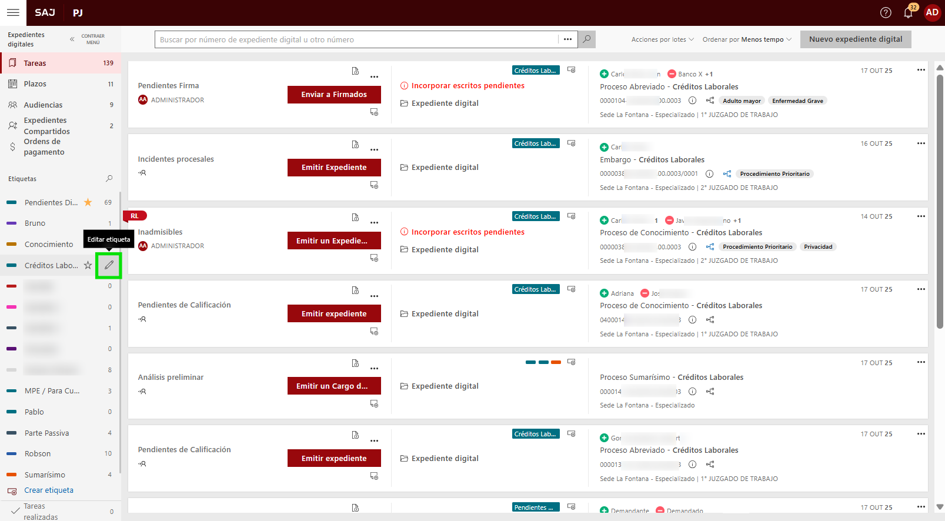Open the help question mark icon

pyautogui.click(x=886, y=13)
